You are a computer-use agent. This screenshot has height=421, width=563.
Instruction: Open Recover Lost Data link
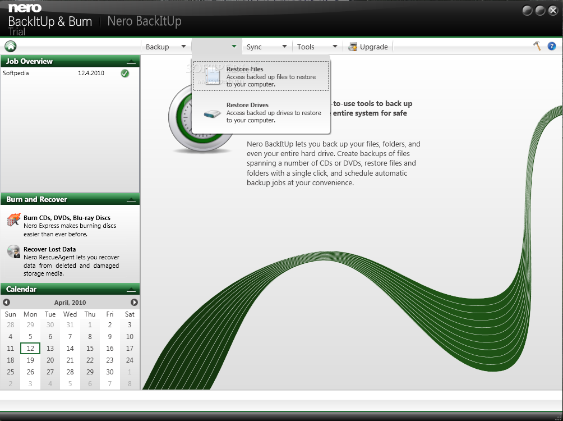click(x=49, y=249)
